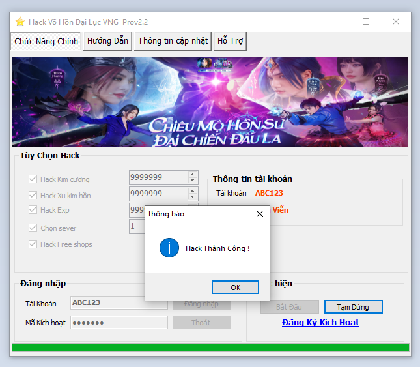
Task: Increase Hack Xu kim hồn value up arrow
Action: pos(192,190)
